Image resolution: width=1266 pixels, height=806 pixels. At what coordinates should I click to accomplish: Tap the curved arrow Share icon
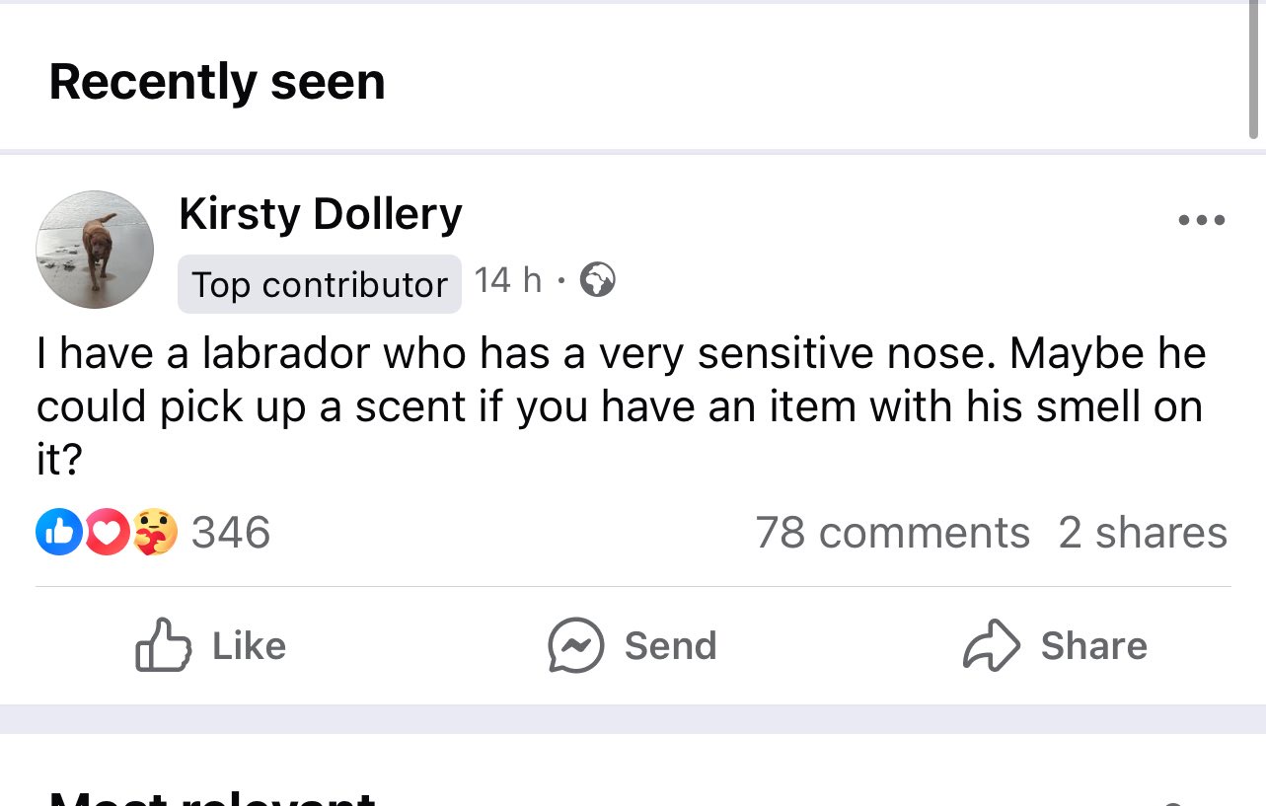tap(991, 646)
